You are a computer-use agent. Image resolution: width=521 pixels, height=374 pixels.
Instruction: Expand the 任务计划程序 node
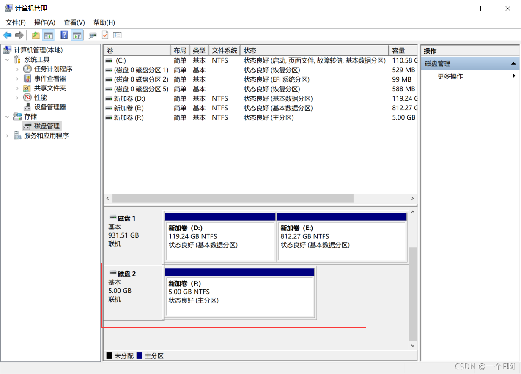pos(17,69)
